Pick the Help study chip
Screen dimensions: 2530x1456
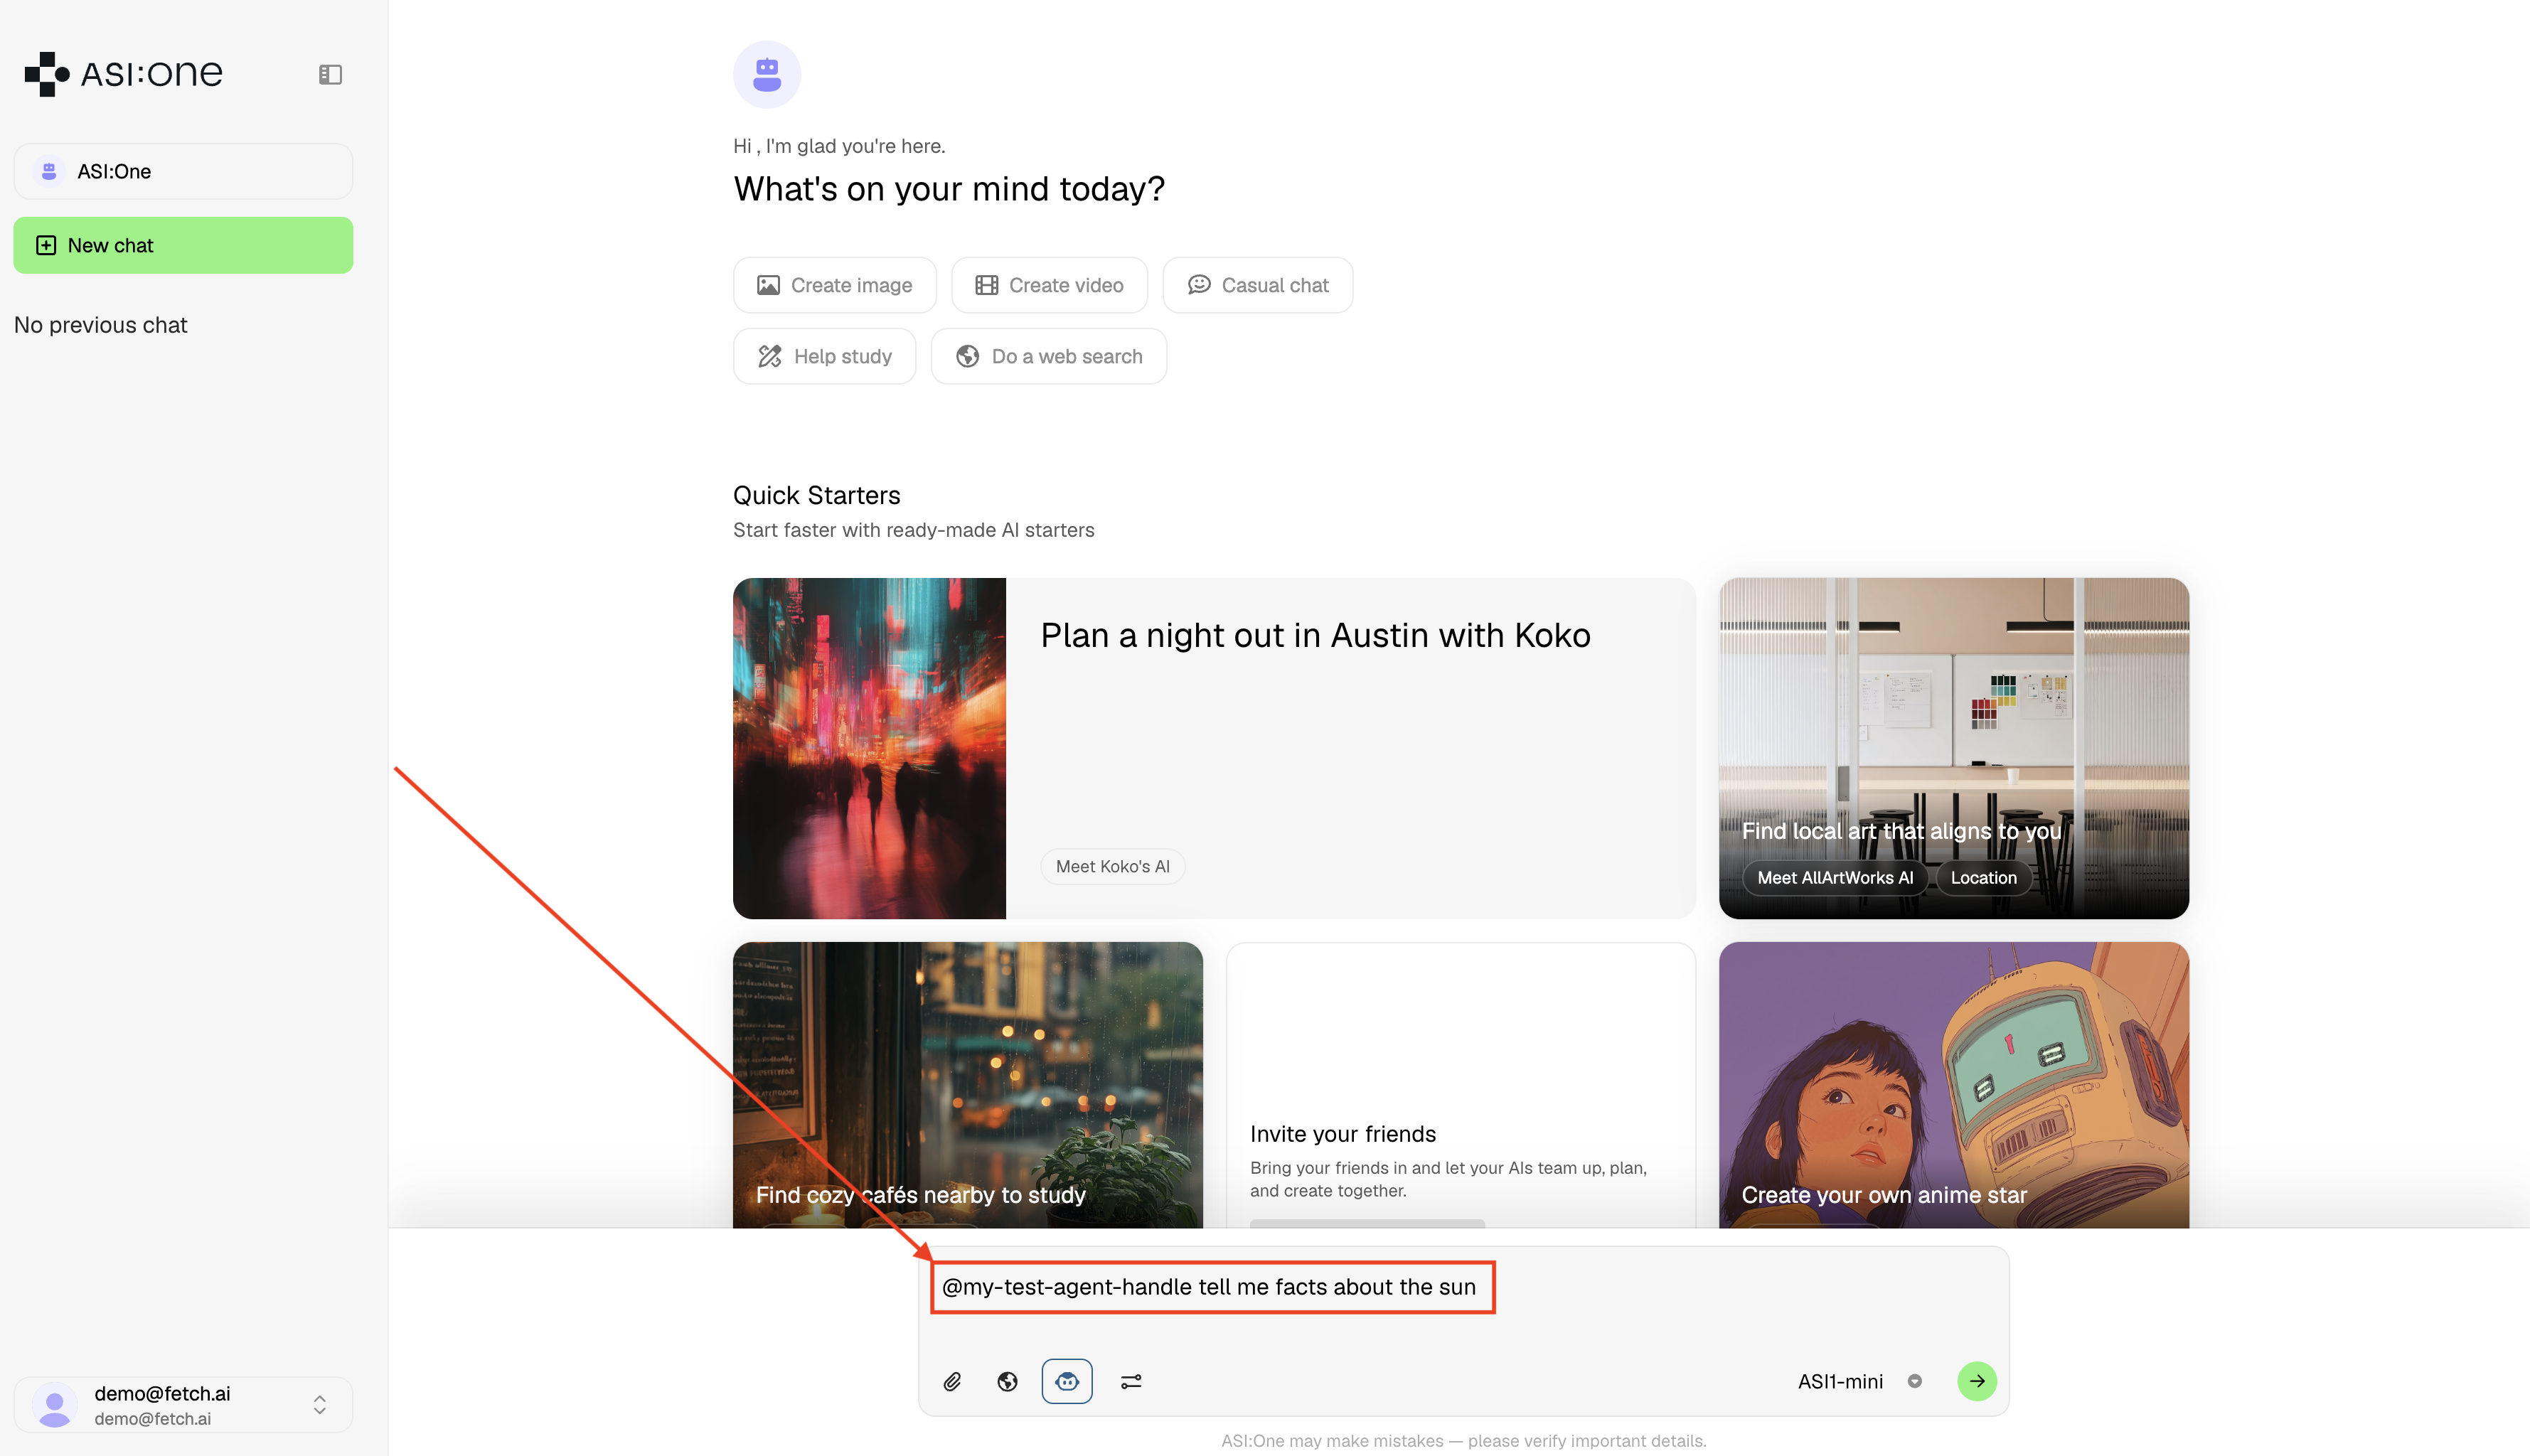824,356
